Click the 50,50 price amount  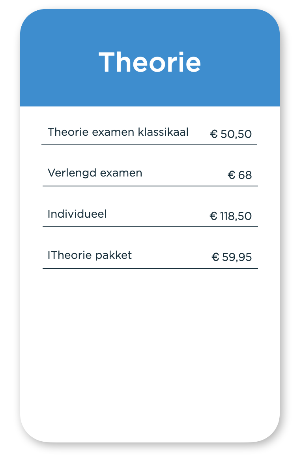[x=236, y=134]
